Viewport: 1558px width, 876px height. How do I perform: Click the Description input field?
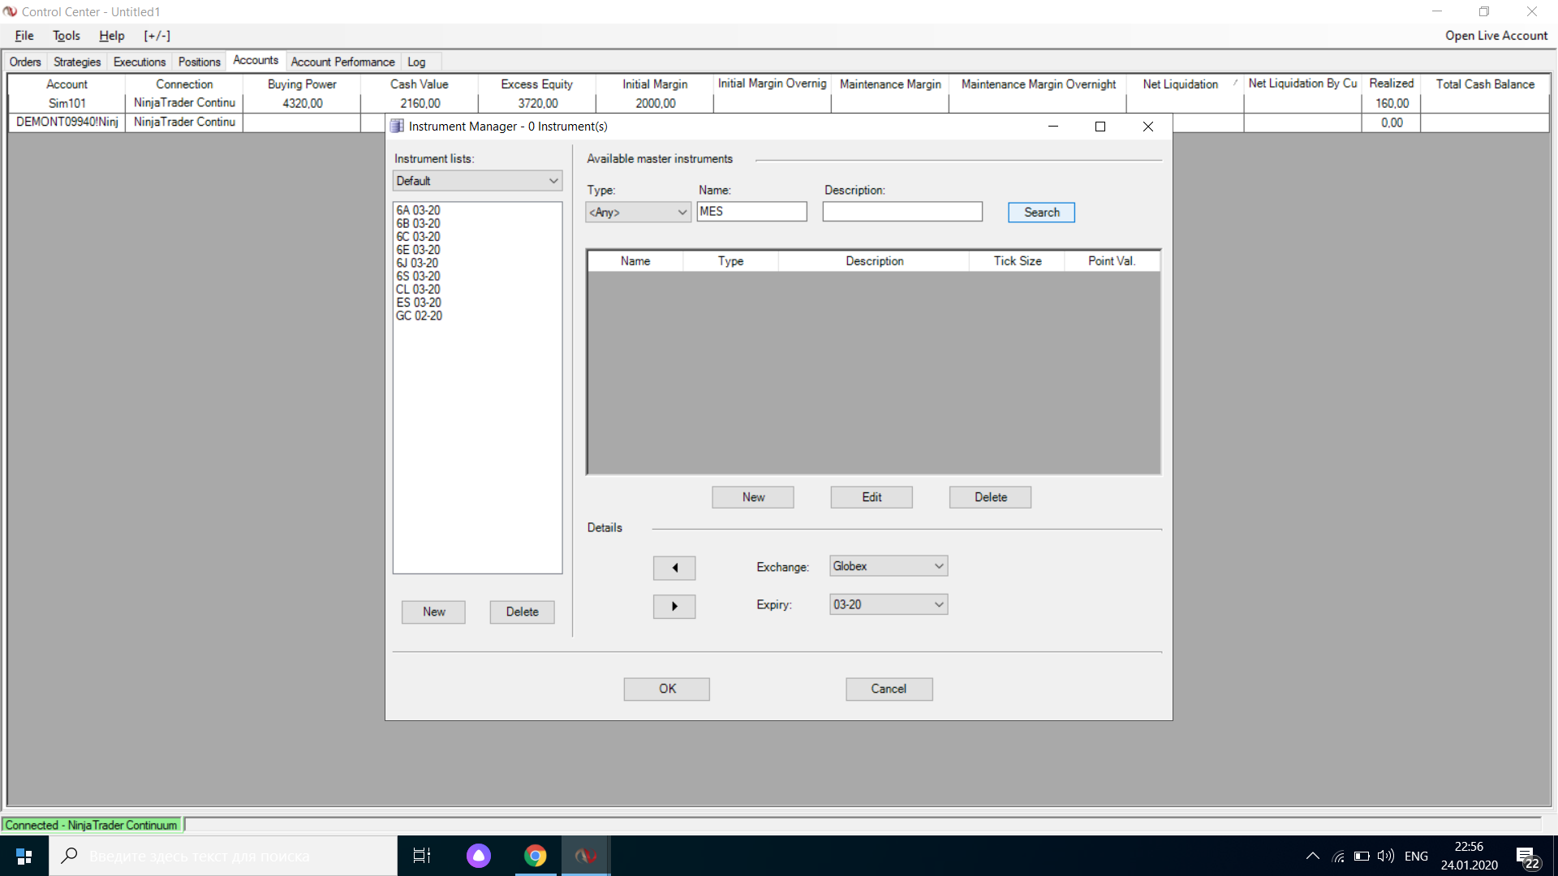(902, 212)
